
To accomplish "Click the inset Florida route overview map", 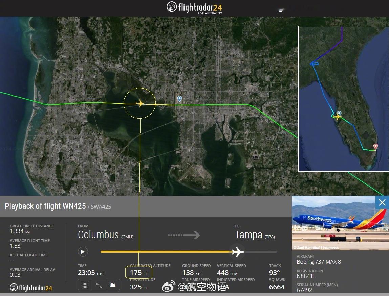I will [343, 99].
